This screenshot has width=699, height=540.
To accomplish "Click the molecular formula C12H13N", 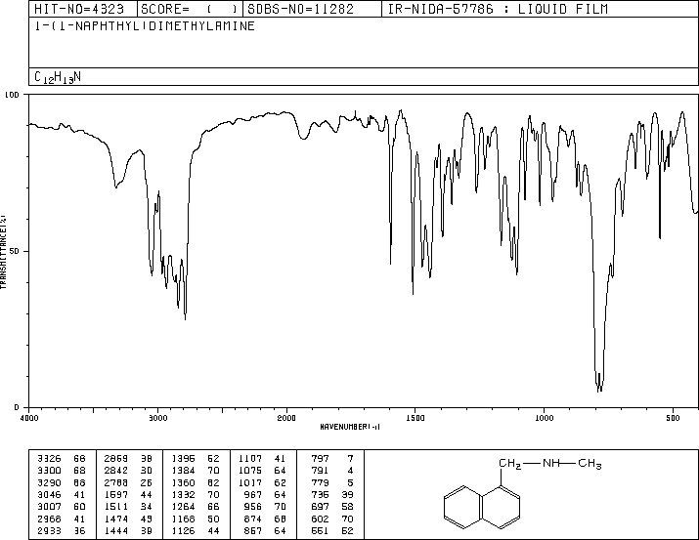I will click(x=58, y=77).
